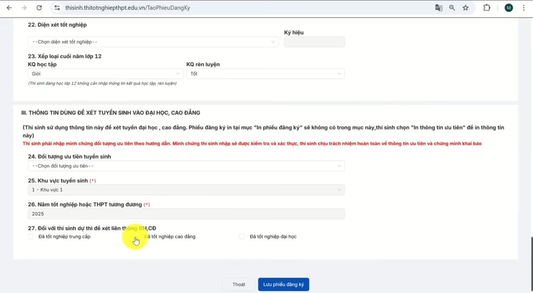Check Đã tốt nghiệp trung cấp checkbox

[x=31, y=236]
